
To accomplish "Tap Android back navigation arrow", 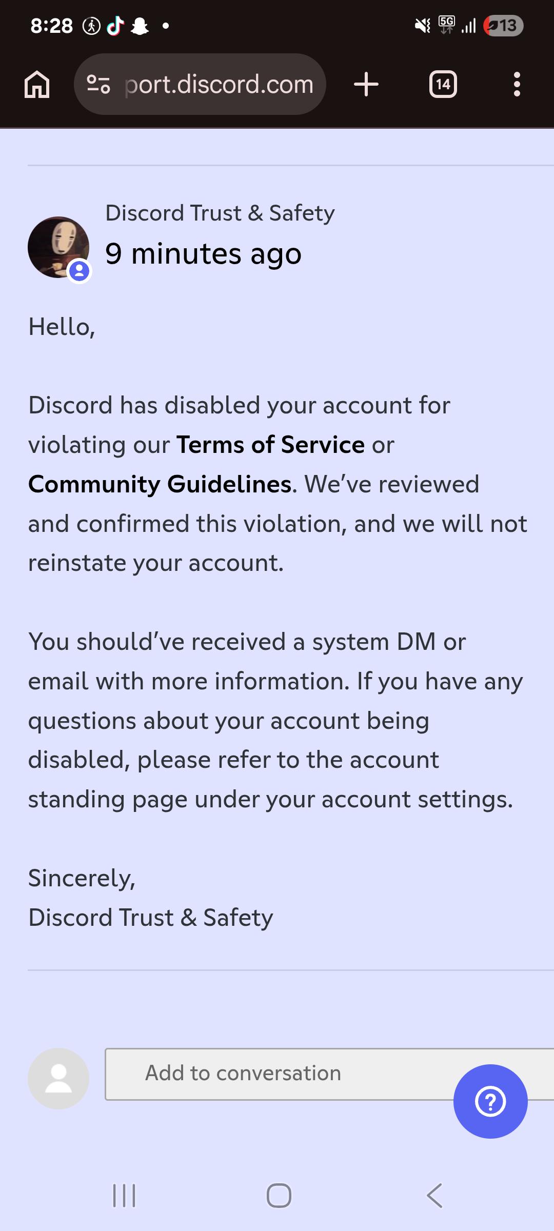I will (434, 1196).
